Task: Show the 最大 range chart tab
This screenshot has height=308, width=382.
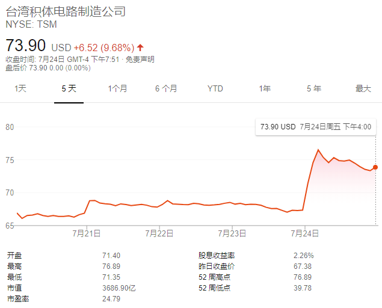Action: [363, 88]
